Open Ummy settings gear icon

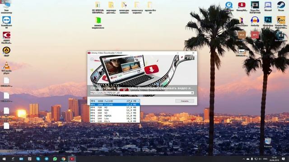(92, 59)
